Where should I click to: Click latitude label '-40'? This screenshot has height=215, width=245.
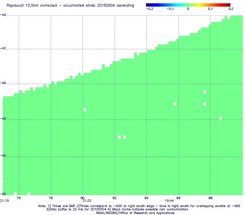(3, 15)
